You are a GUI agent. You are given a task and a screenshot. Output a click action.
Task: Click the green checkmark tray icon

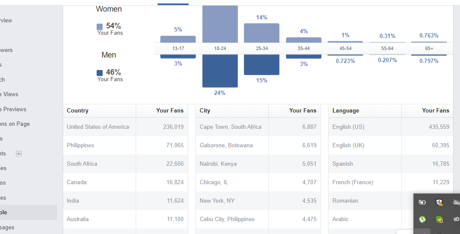439,219
